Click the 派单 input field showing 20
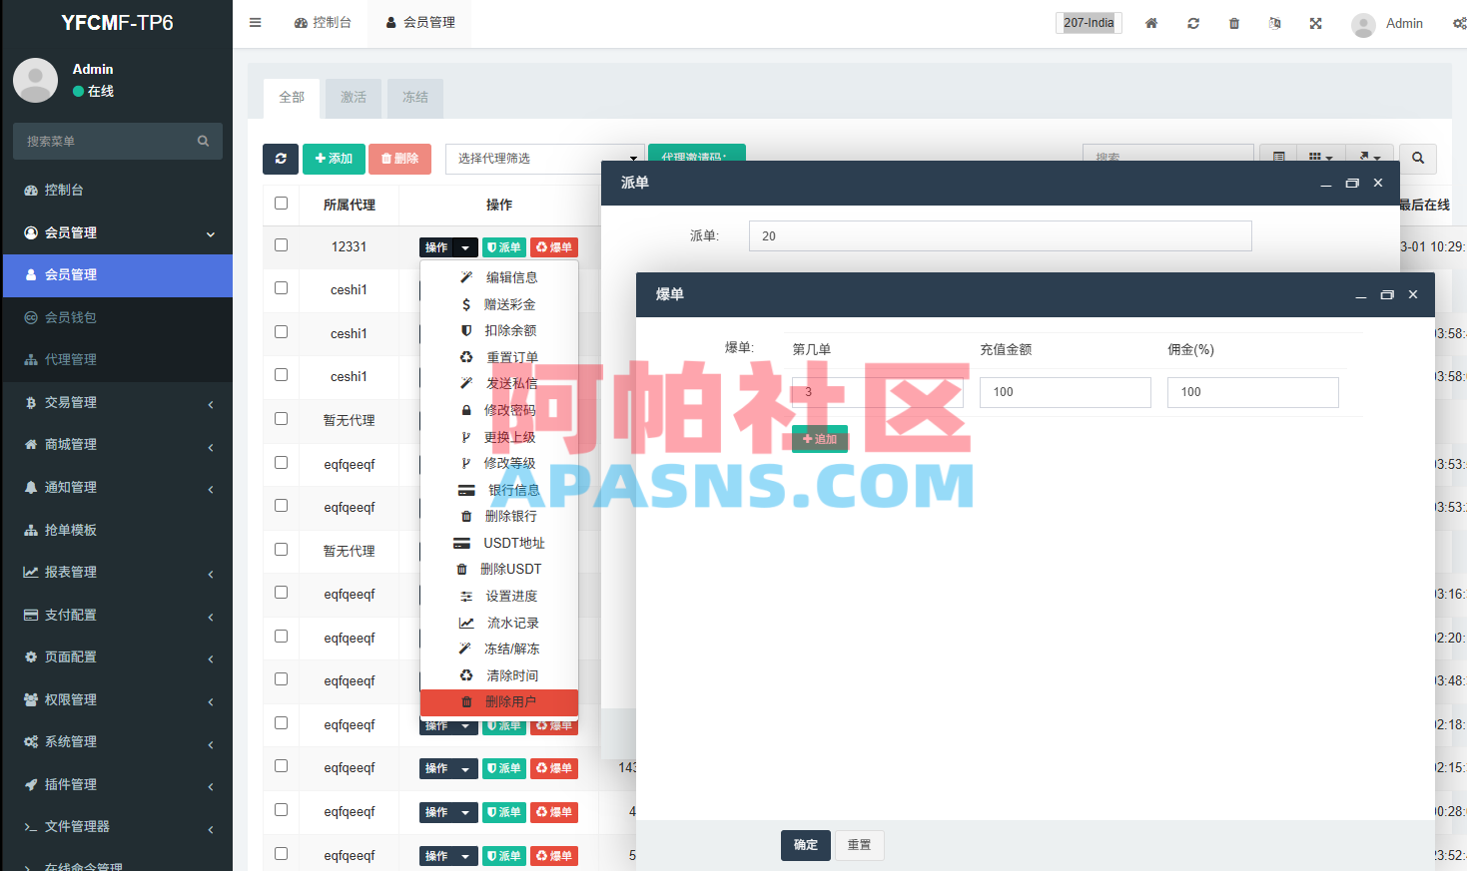The height and width of the screenshot is (871, 1467). point(1000,236)
